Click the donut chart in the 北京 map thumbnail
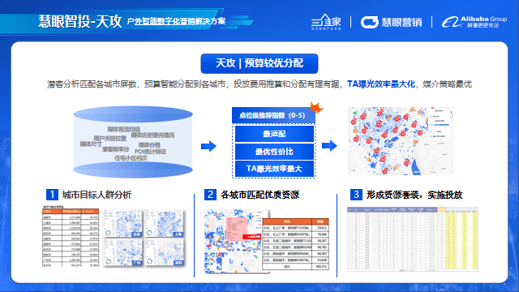 click(108, 233)
